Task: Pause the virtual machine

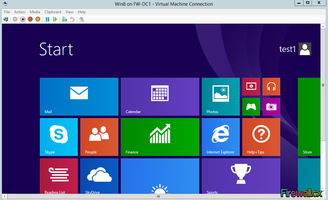Action: coord(48,19)
